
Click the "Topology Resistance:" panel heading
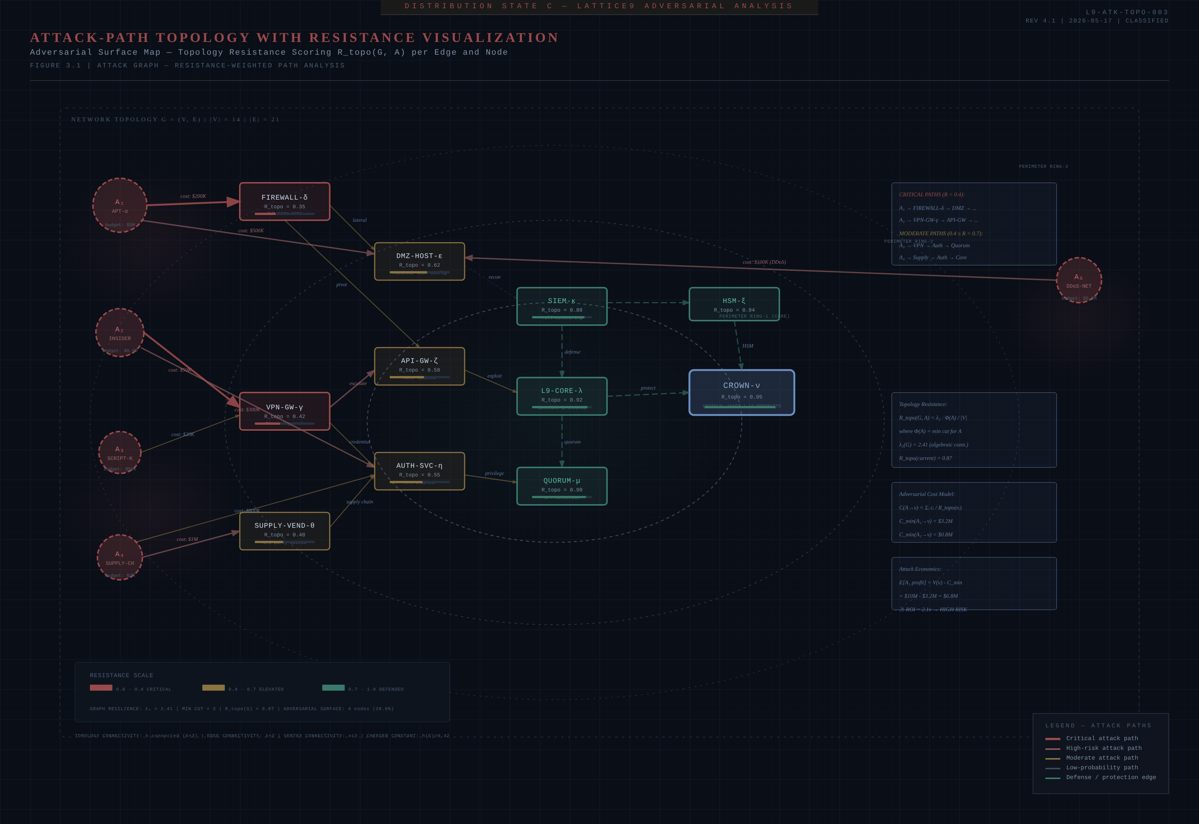click(x=923, y=404)
